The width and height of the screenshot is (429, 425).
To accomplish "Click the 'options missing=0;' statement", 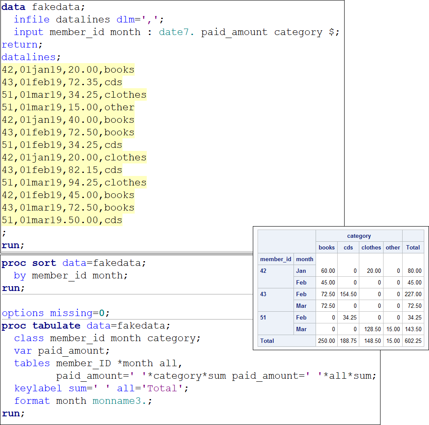I will pos(55,313).
